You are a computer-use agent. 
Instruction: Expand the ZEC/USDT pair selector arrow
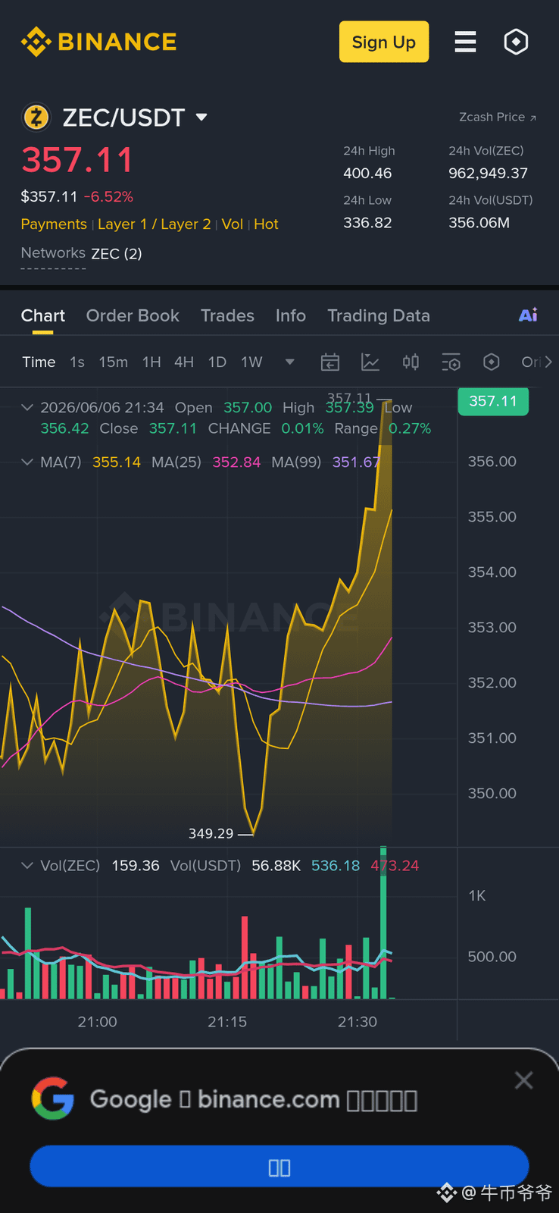201,117
